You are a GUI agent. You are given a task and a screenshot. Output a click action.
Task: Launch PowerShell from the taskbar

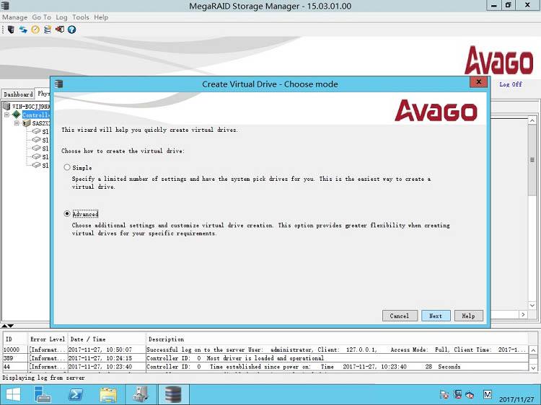(x=76, y=395)
